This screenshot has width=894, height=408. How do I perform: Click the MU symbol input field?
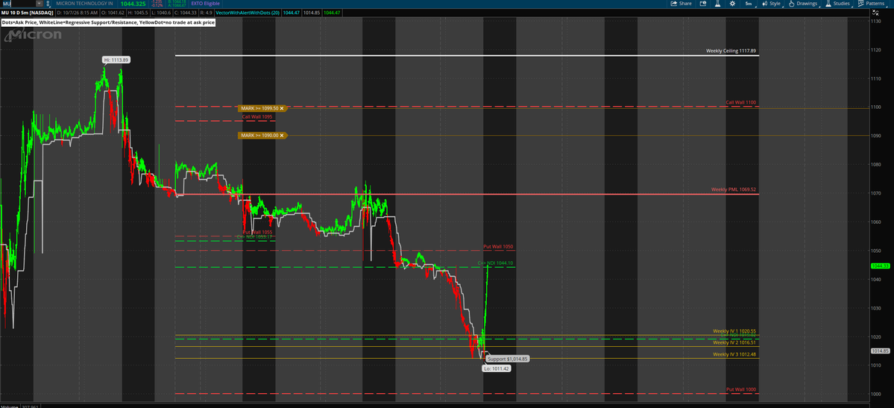pyautogui.click(x=18, y=4)
